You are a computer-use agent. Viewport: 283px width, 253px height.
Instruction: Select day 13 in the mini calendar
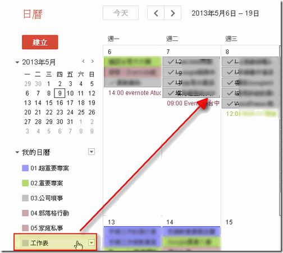point(28,102)
